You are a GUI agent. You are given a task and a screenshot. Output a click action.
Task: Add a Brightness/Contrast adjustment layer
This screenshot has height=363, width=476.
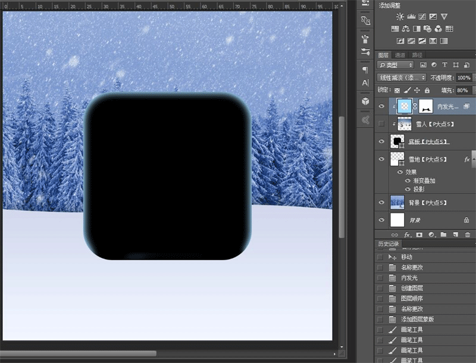pyautogui.click(x=400, y=17)
